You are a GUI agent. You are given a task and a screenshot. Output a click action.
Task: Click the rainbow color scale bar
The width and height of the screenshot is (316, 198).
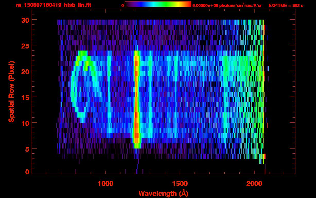point(158,4)
